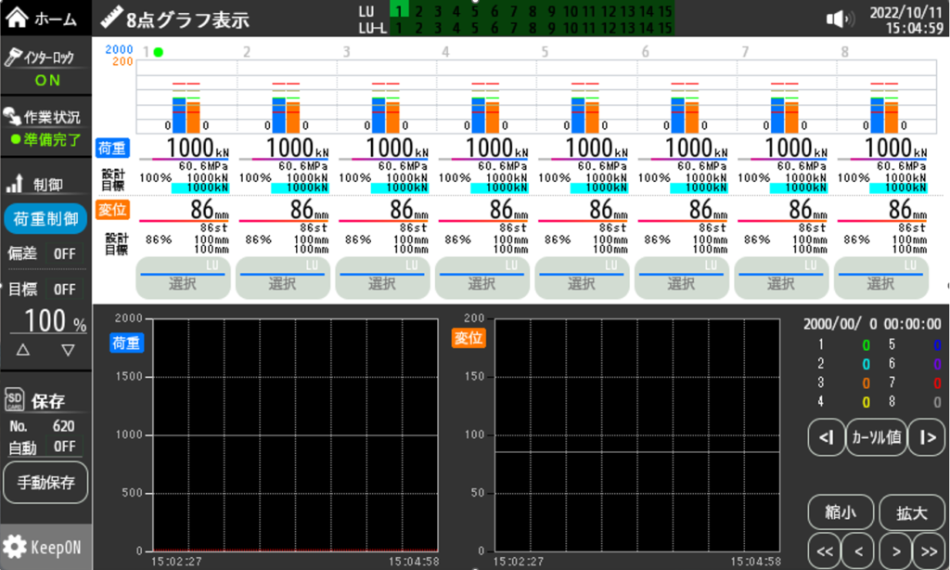Select LU for channel 4 選択 button

tap(482, 278)
